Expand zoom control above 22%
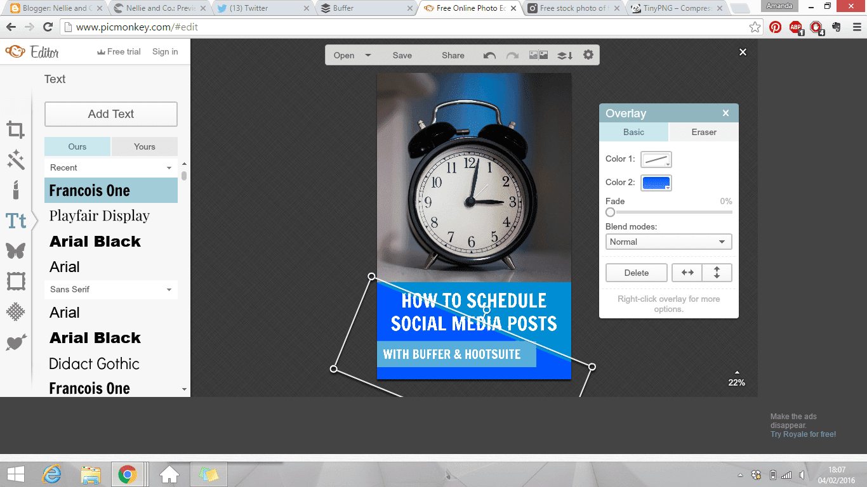Screen dimensions: 867x487 pyautogui.click(x=737, y=372)
